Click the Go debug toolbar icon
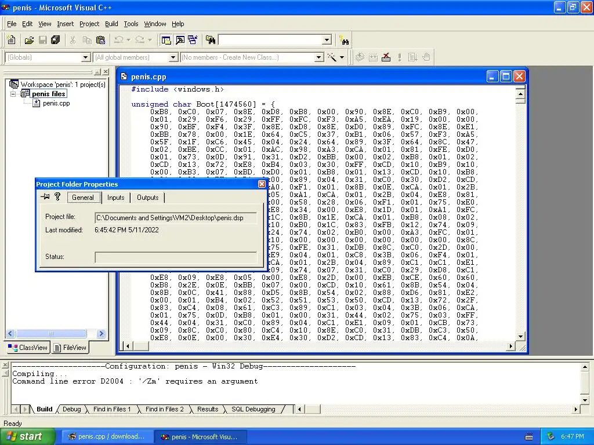The width and height of the screenshot is (594, 445). [412, 57]
